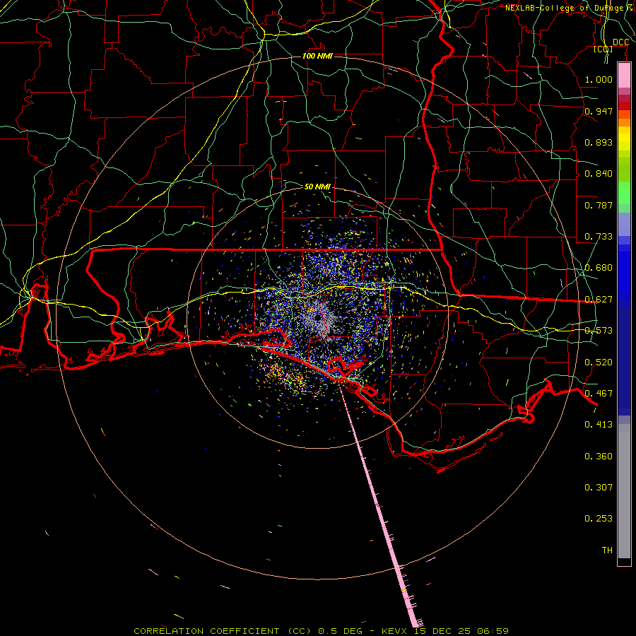This screenshot has height=636, width=636.
Task: Click the pink top segment of the color bar
Action: pos(624,76)
